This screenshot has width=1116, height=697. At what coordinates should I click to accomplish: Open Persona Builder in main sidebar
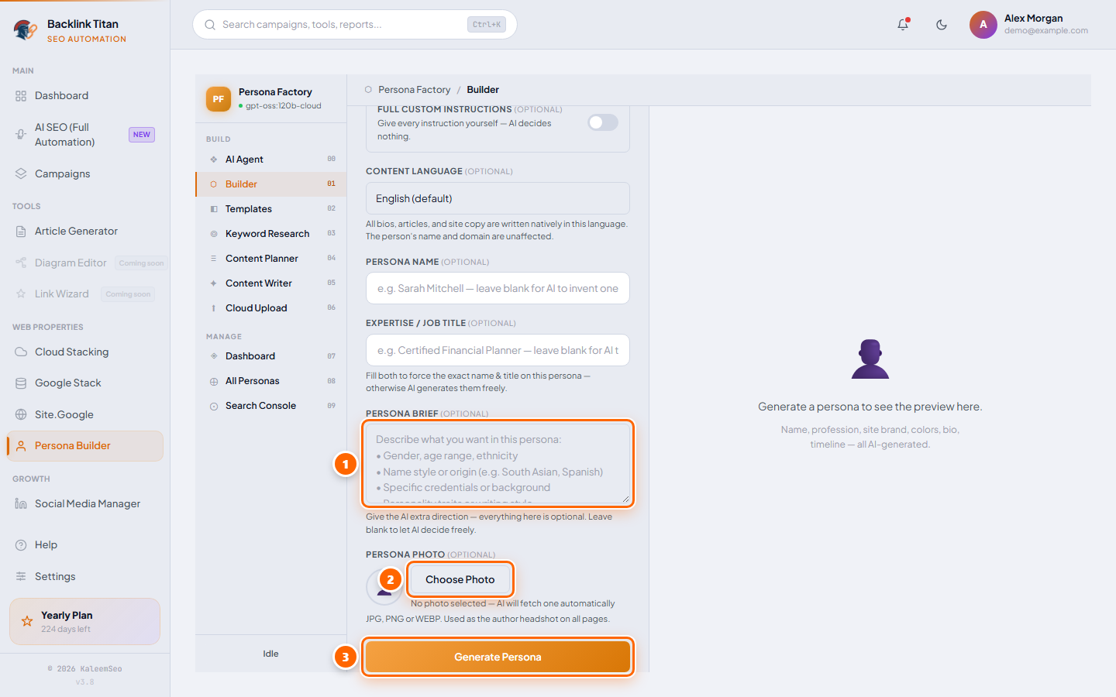(85, 446)
